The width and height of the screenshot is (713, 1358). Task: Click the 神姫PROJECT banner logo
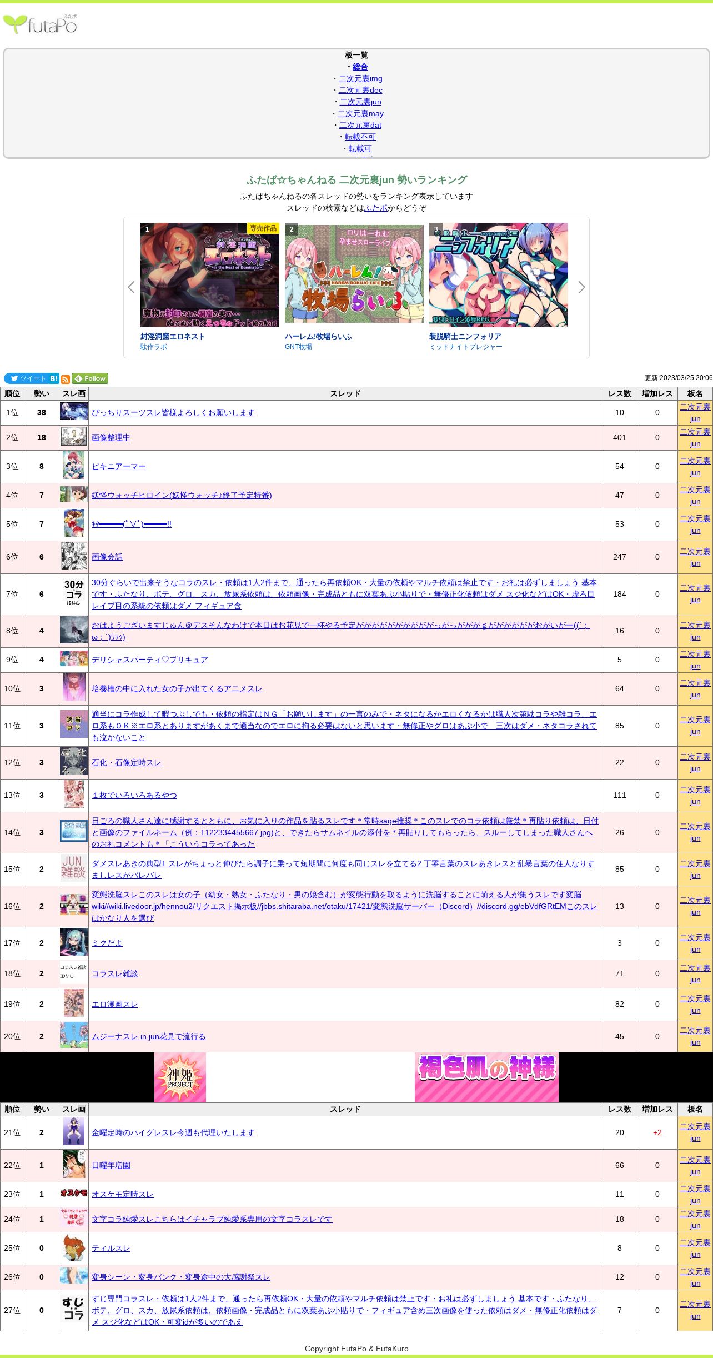[180, 1077]
